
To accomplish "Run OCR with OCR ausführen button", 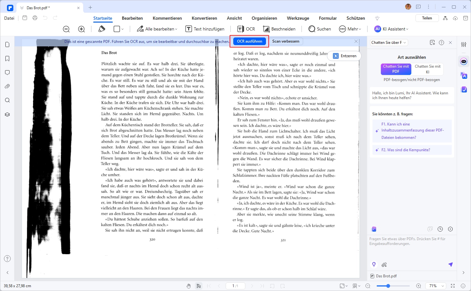I will 249,41.
